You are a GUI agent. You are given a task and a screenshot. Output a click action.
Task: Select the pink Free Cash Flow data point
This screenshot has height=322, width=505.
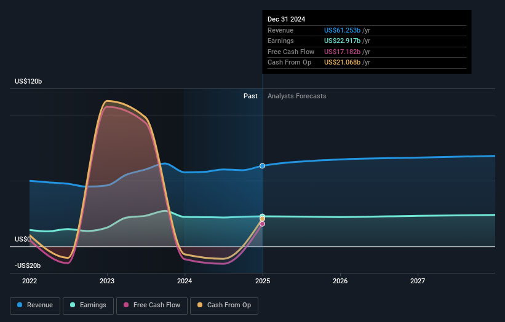coord(262,224)
